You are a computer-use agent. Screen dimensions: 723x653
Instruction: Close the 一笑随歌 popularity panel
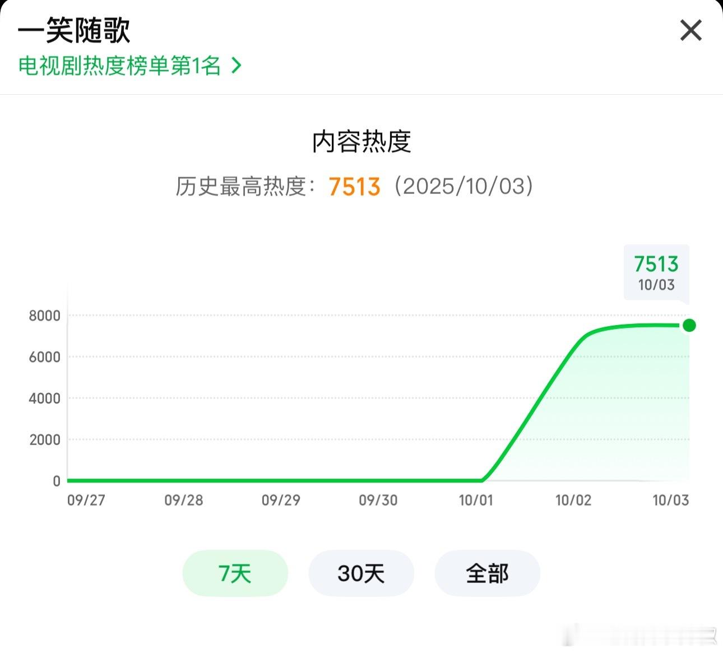(690, 30)
